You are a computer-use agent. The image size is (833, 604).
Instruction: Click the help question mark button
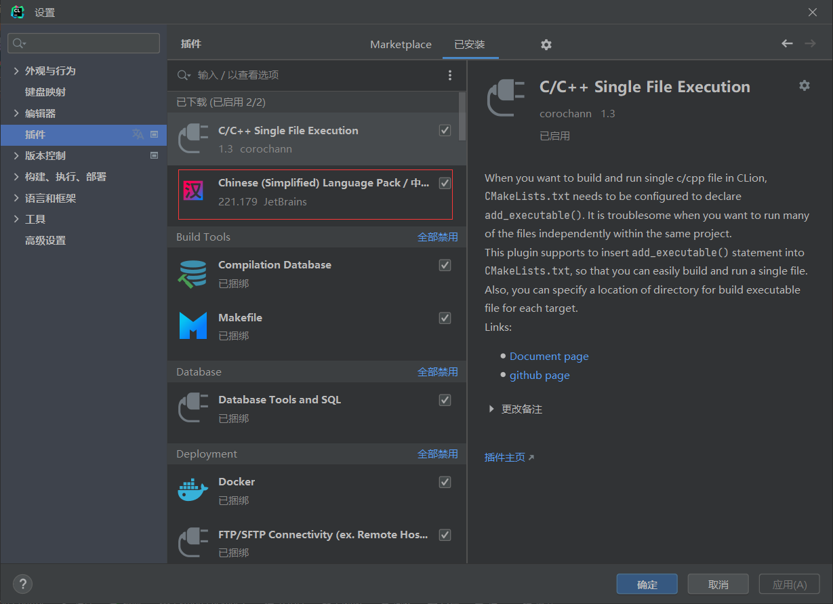[x=22, y=584]
